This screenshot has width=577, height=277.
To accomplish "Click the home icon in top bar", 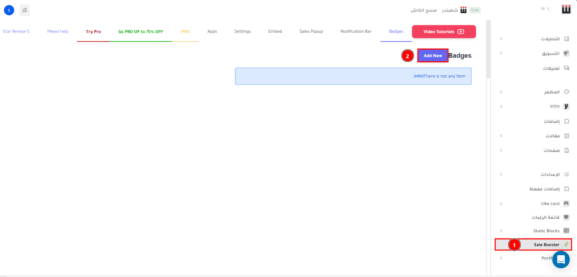I will coord(25,10).
